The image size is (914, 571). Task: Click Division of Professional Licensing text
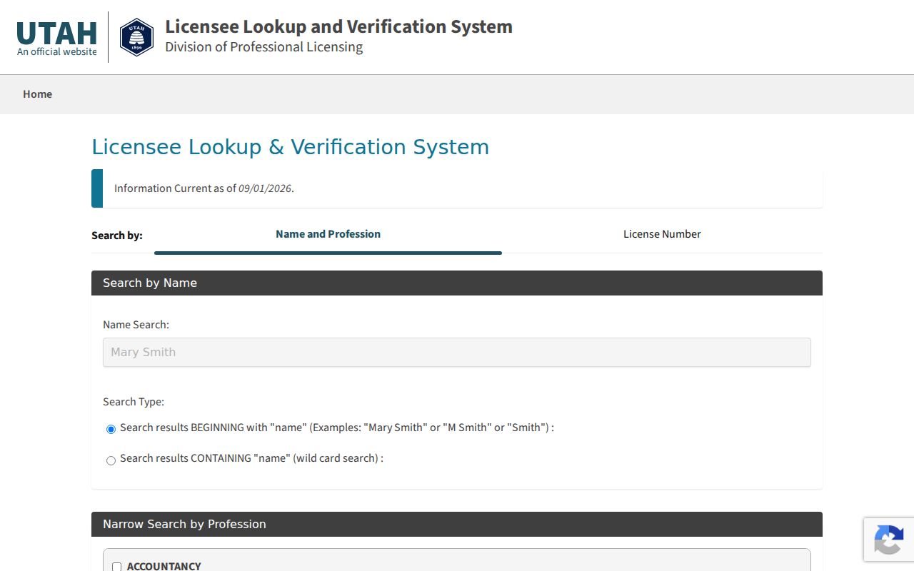[x=263, y=47]
